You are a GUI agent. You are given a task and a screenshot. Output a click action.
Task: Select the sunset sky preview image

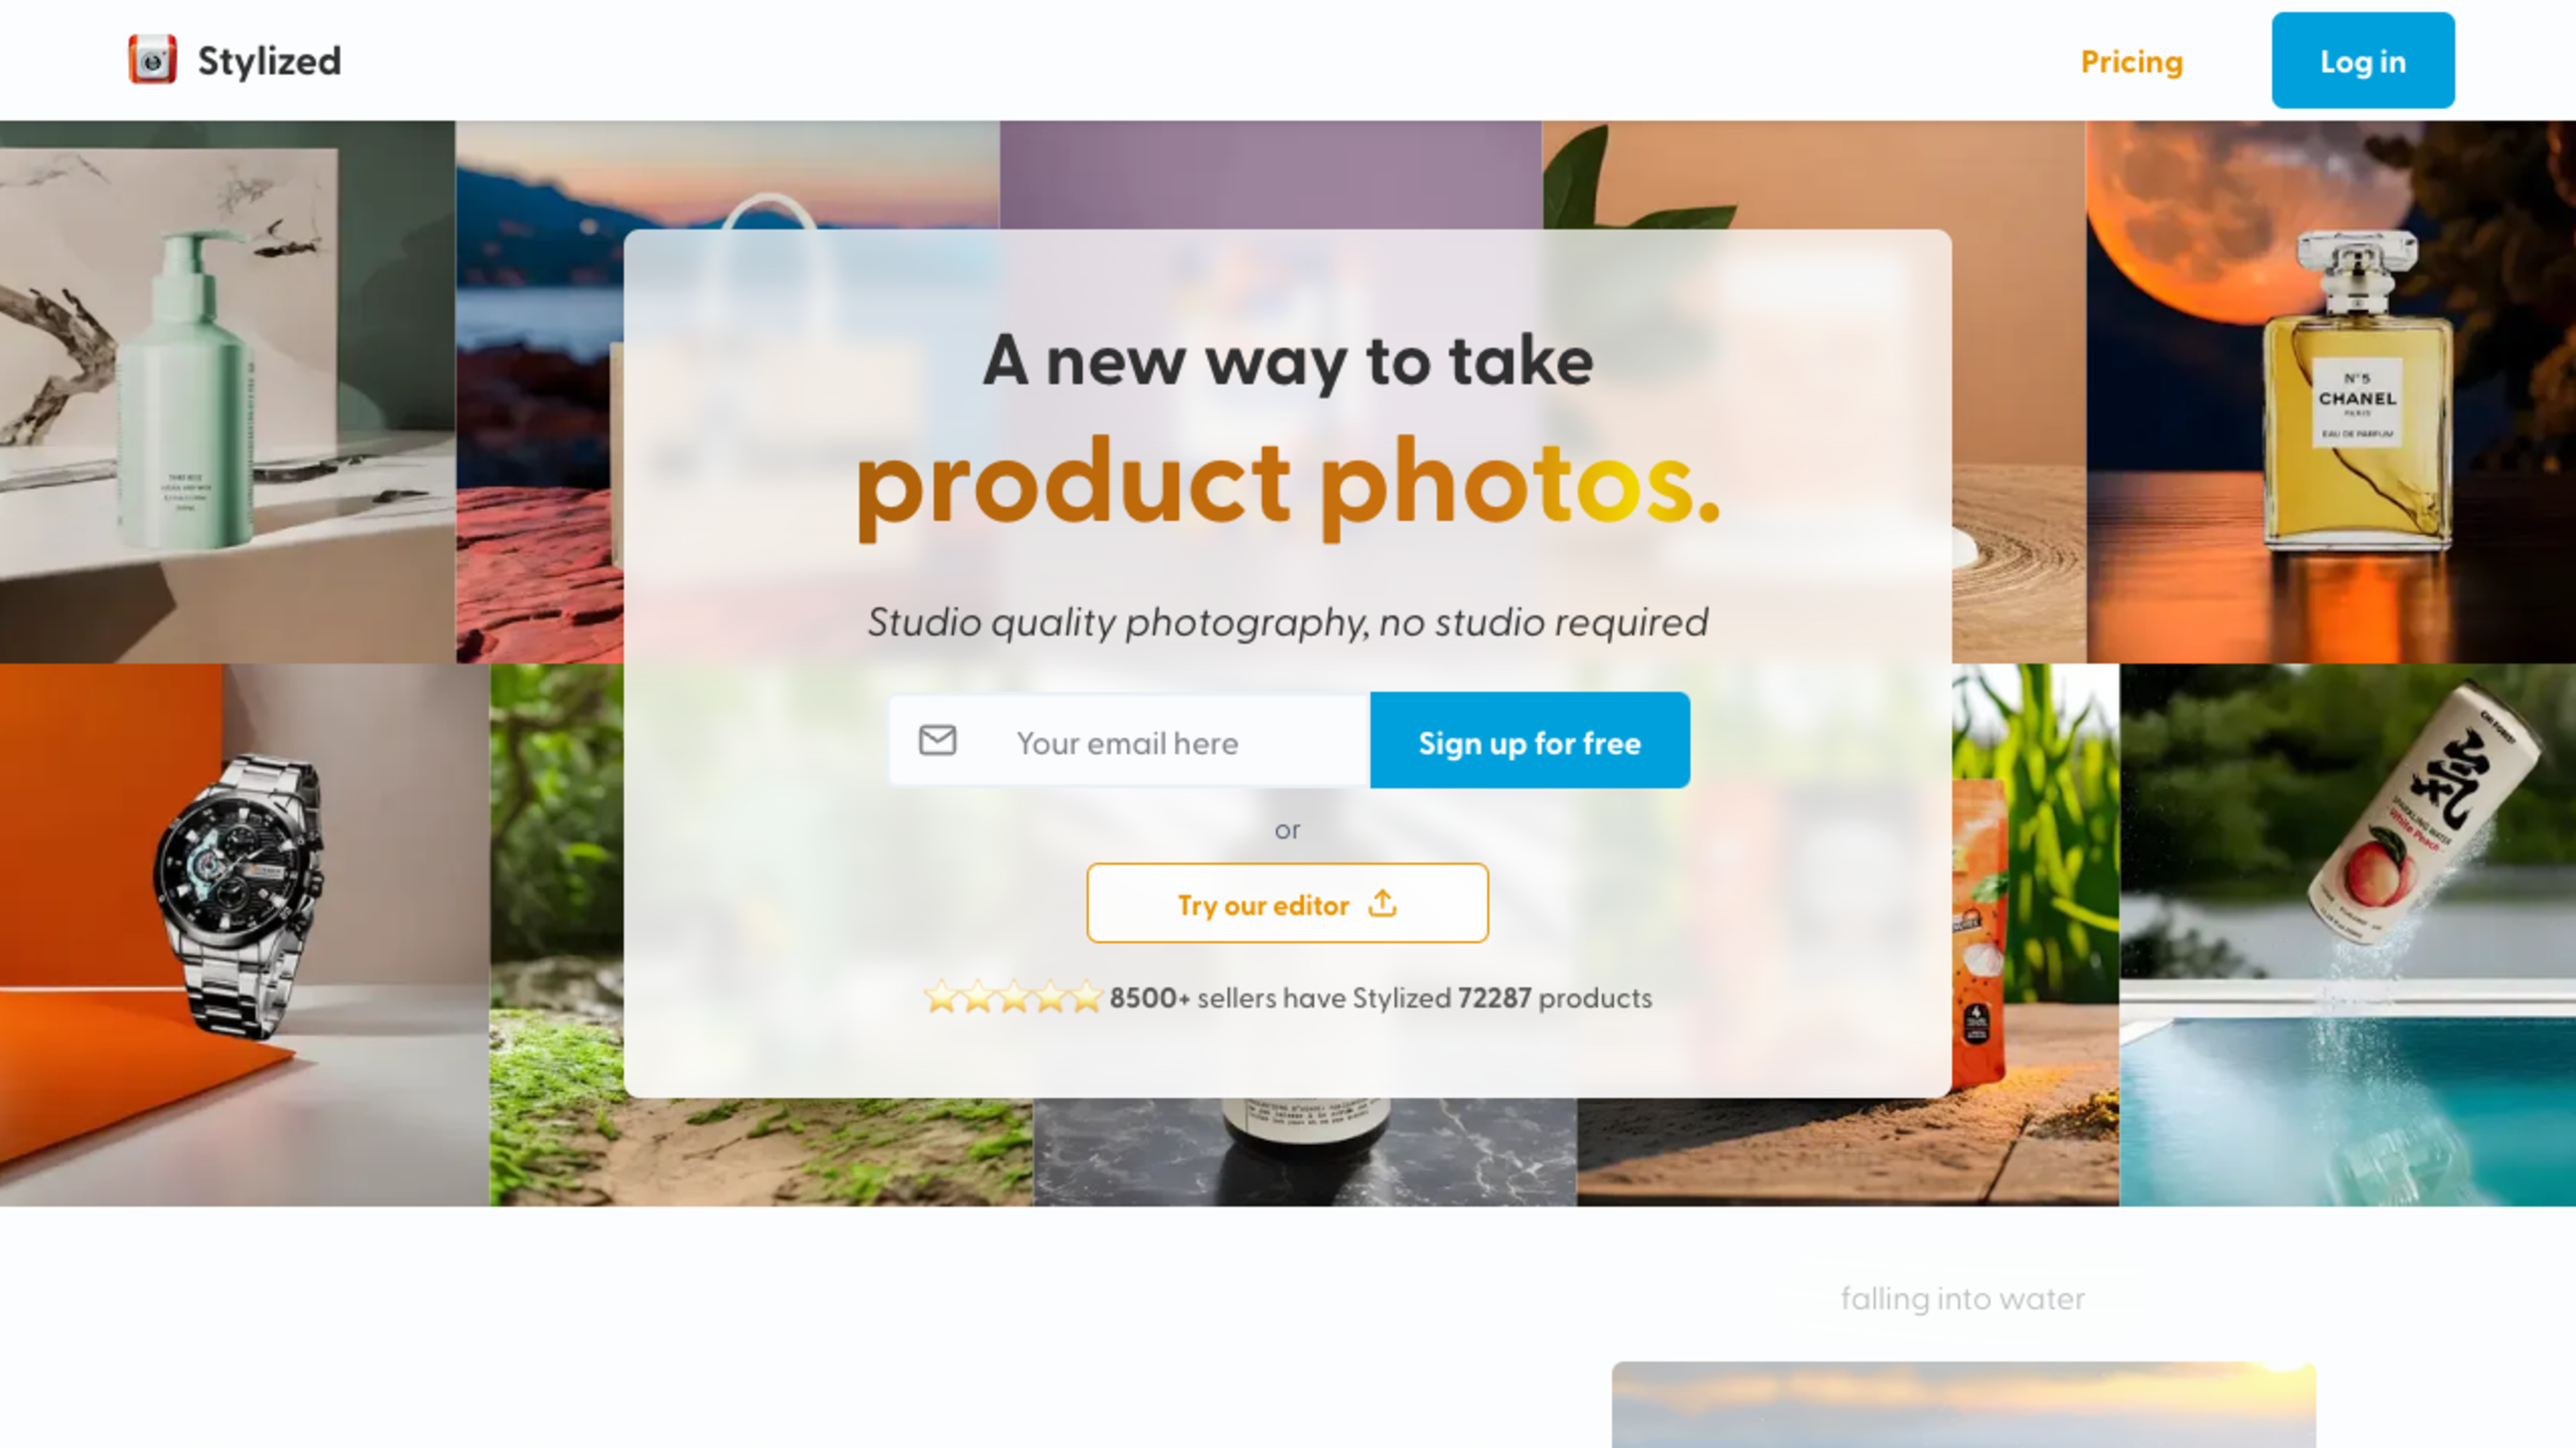(x=1963, y=1404)
